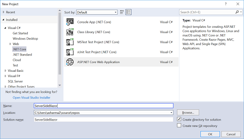Image resolution: width=244 pixels, height=139 pixels.
Task: Click the ASP.NET Core Web Application globe icon
Action: (x=70, y=62)
